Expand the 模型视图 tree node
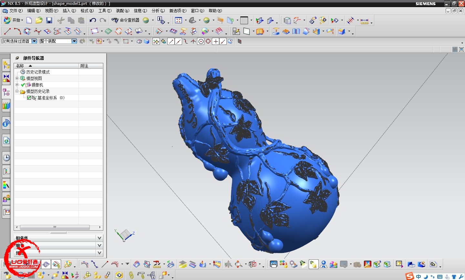This screenshot has width=465, height=280. pyautogui.click(x=17, y=78)
